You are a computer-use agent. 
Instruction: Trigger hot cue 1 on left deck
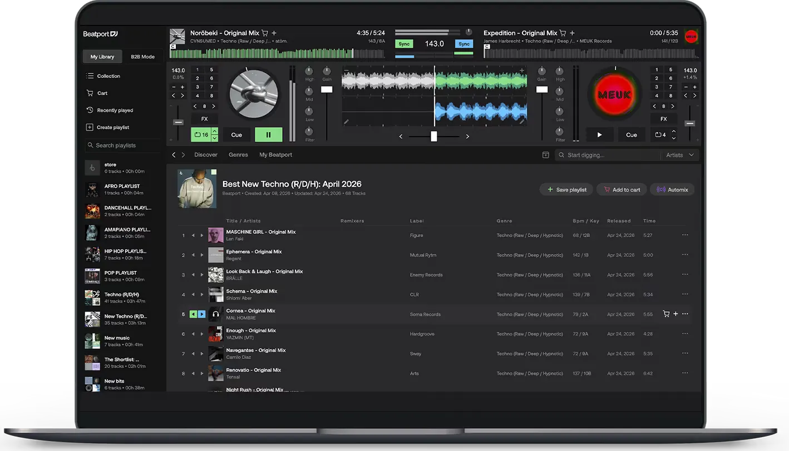(197, 70)
